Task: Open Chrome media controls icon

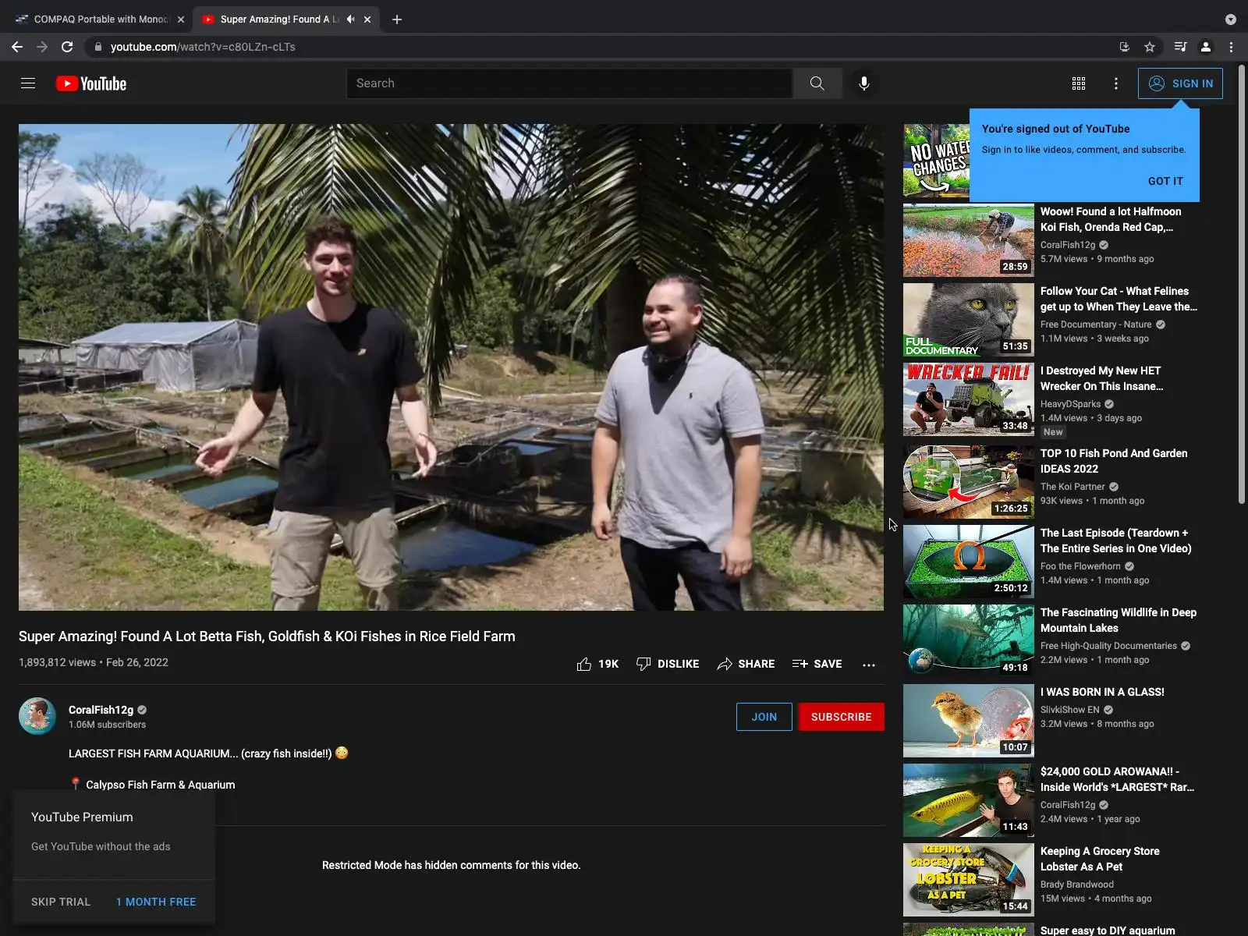Action: (x=1181, y=47)
